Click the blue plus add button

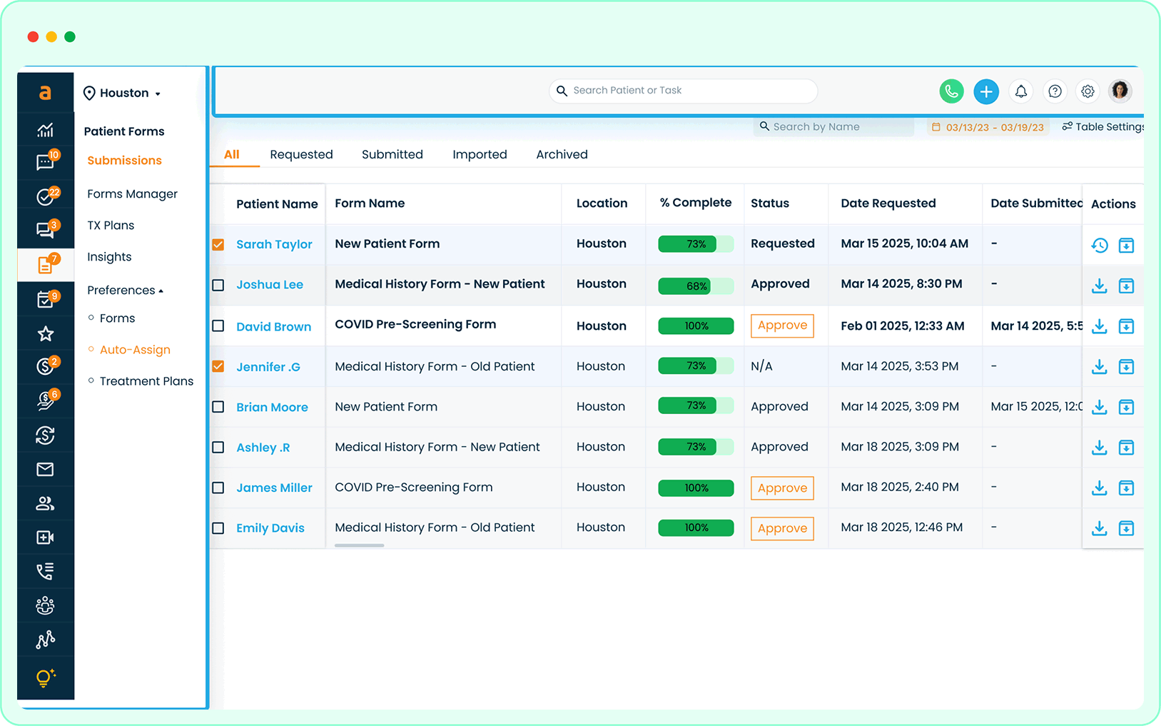[x=985, y=91]
